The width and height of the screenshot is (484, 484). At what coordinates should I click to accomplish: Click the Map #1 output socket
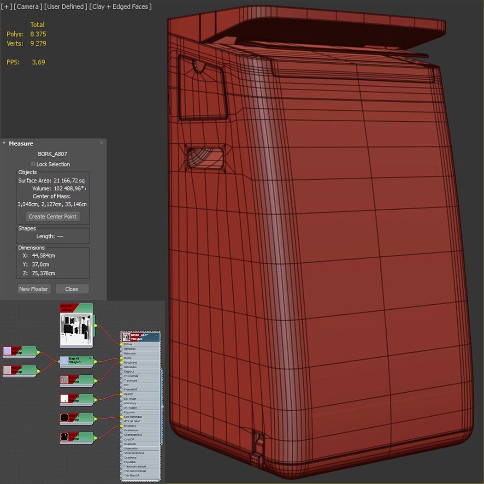(95, 419)
